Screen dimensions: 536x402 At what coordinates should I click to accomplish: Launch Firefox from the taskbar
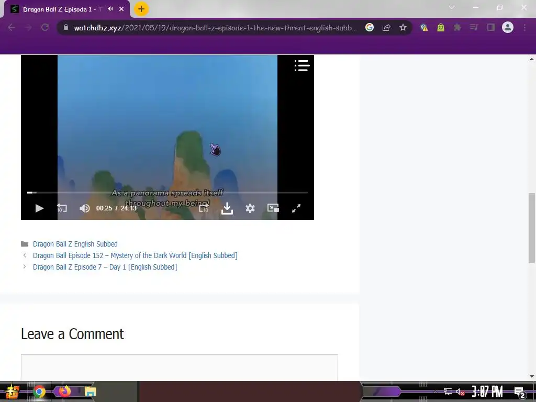pos(64,391)
